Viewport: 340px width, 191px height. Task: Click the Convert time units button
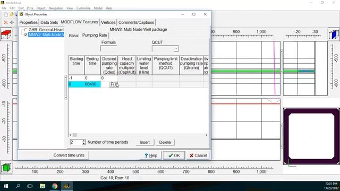pos(69,155)
